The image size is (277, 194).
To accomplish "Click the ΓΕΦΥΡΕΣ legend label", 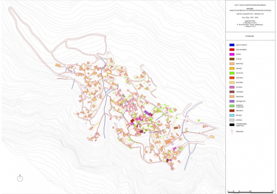I will click(x=239, y=78).
